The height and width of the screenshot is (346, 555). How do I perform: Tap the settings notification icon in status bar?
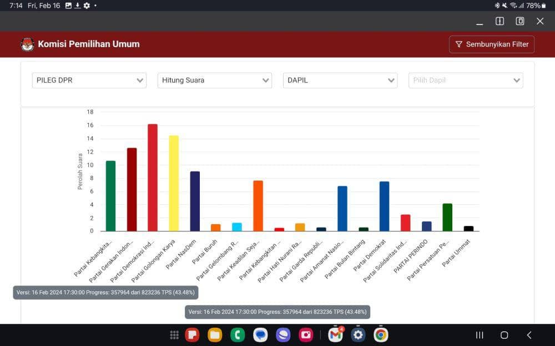87,6
